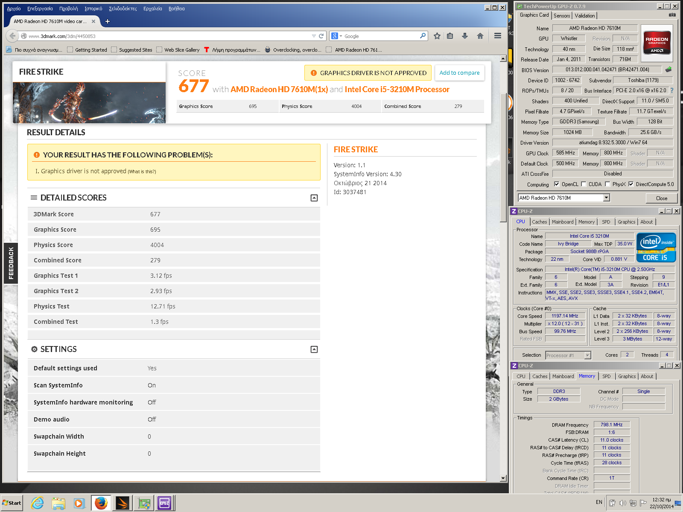This screenshot has width=683, height=512.
Task: Open the Firefox downloads arrow
Action: (x=465, y=36)
